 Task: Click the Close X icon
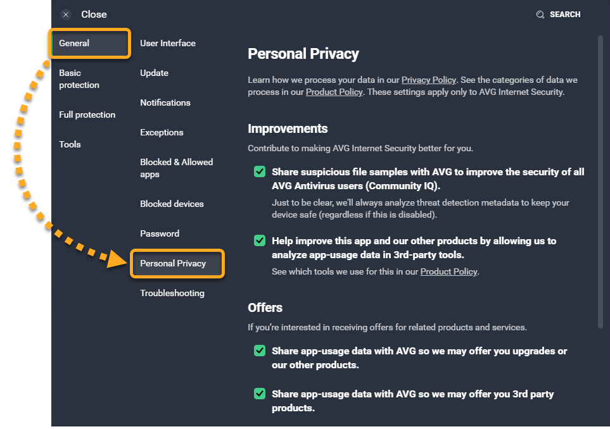66,15
